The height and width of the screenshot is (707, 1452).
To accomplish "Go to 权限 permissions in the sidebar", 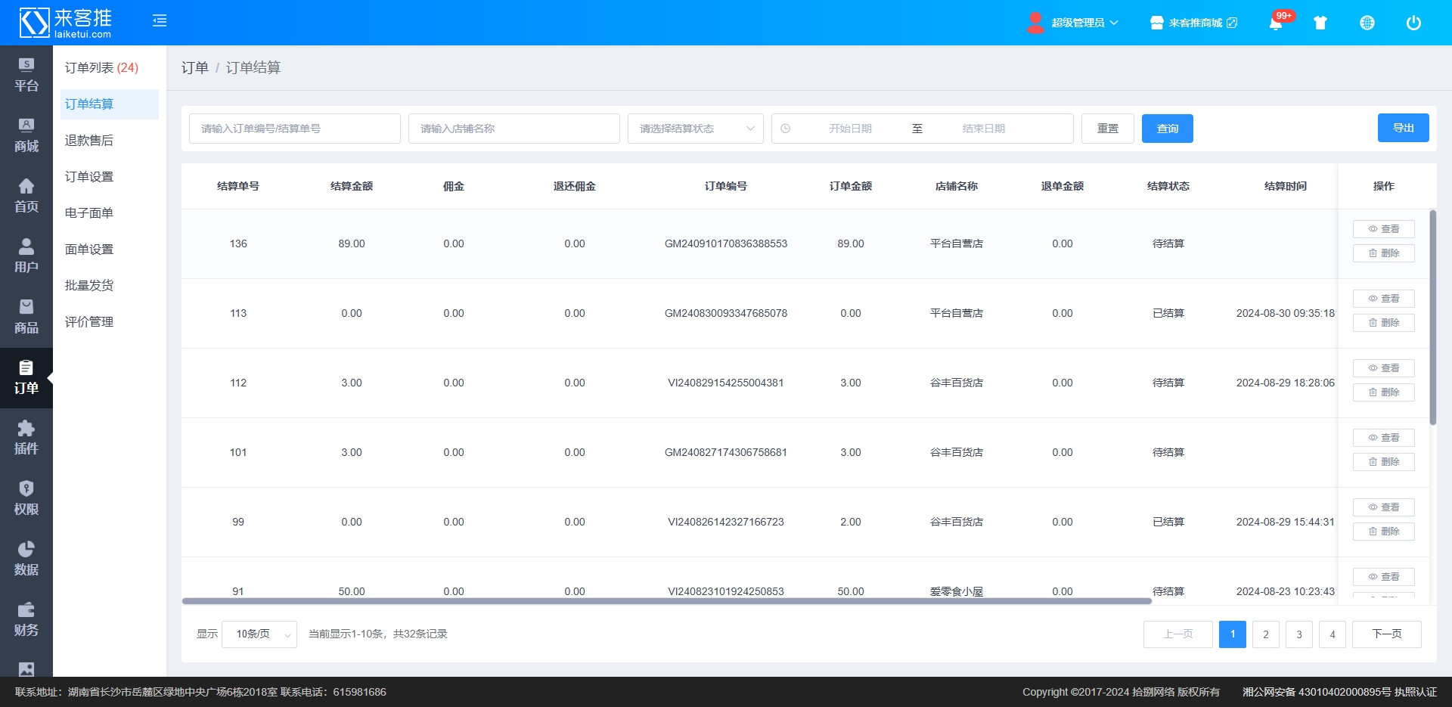I will click(26, 499).
